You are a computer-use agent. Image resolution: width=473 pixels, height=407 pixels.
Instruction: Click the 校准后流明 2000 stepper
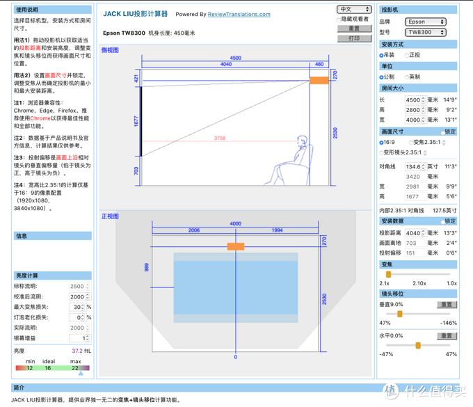click(88, 297)
